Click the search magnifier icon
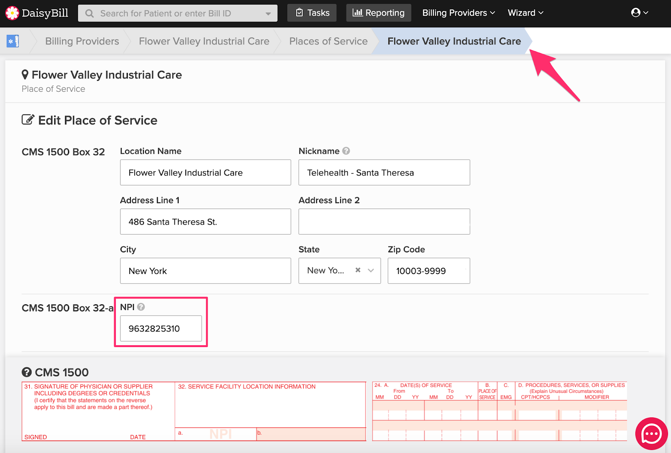The height and width of the screenshot is (453, 671). click(x=89, y=13)
